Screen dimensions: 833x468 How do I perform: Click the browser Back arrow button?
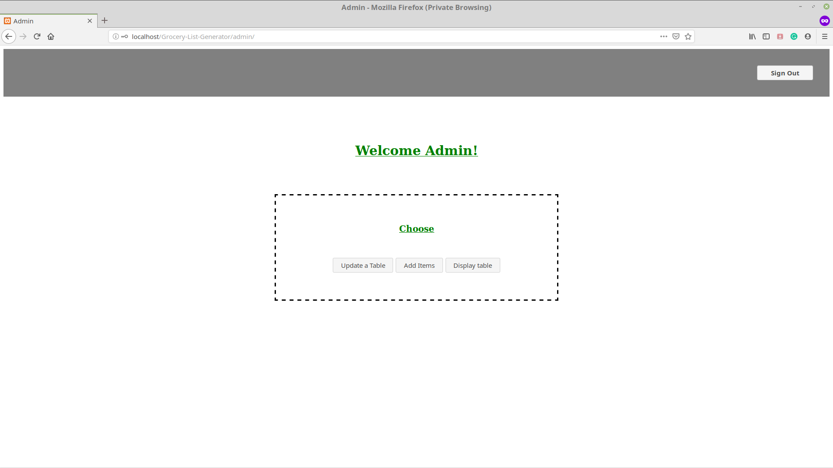point(9,36)
